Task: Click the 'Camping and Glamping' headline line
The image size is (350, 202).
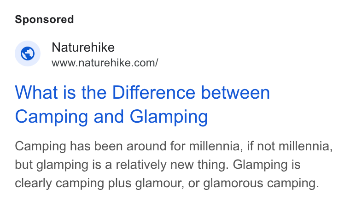Action: click(111, 117)
